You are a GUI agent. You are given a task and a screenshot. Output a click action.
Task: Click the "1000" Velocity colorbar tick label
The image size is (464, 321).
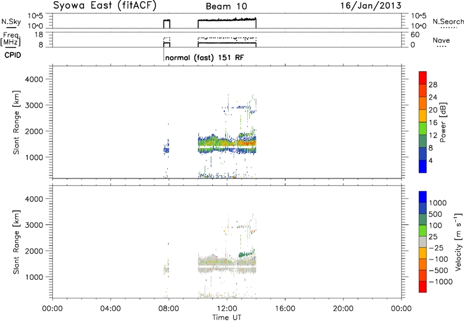pos(437,203)
